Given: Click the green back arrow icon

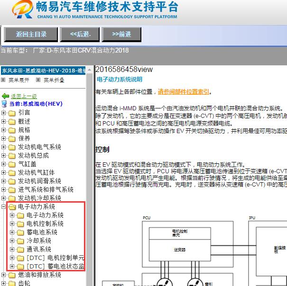Looking at the screenshot, I should 5,96.
